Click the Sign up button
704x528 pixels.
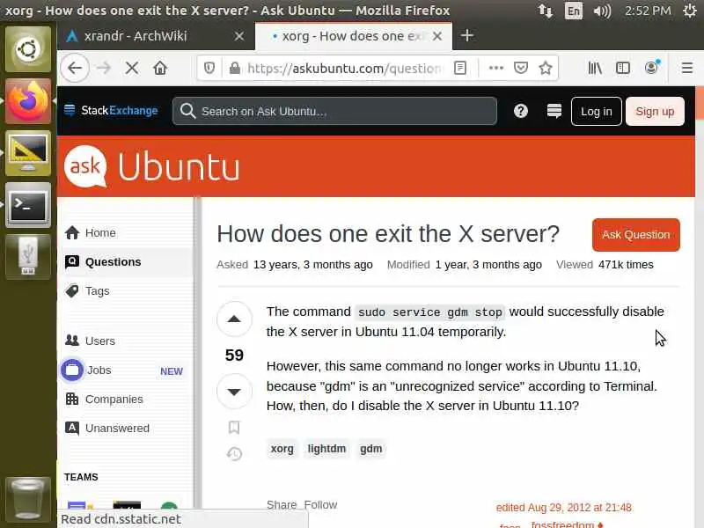655,112
